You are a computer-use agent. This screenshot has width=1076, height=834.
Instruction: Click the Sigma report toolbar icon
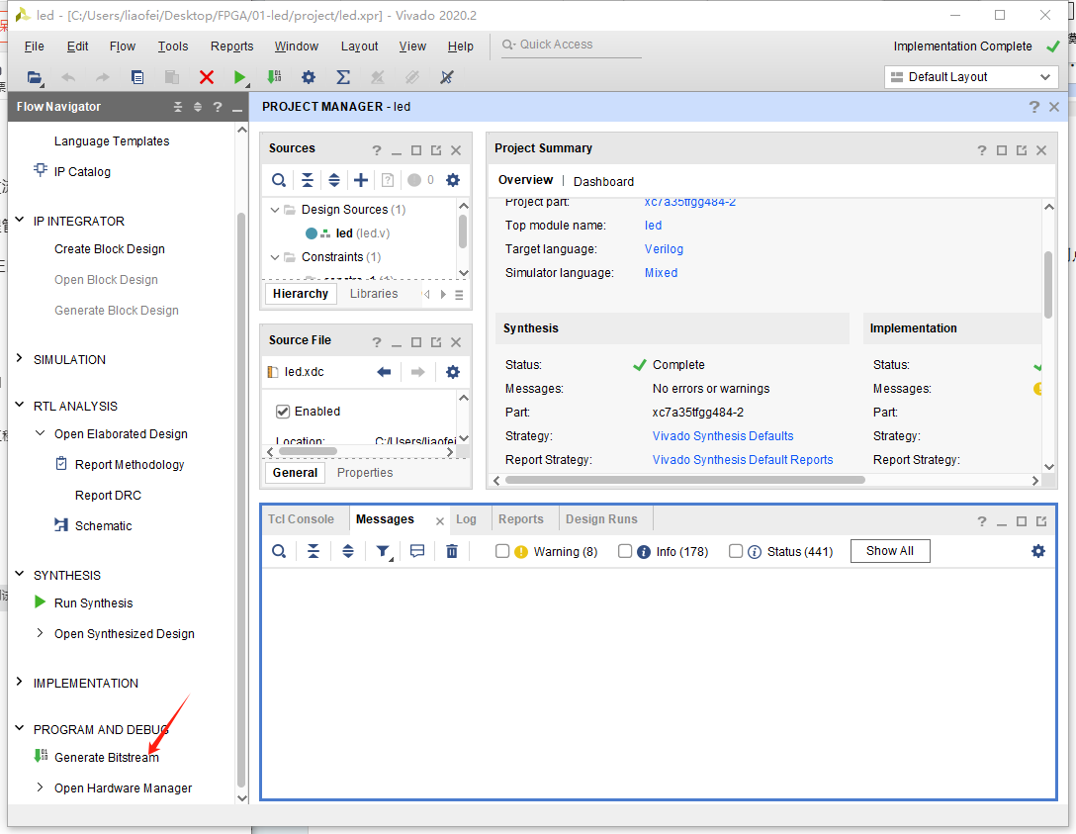(x=343, y=77)
